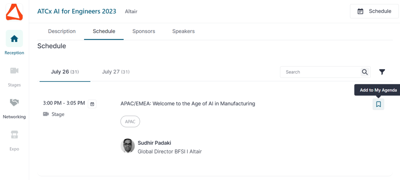
Task: Click the schedule Search input field
Action: pos(320,72)
